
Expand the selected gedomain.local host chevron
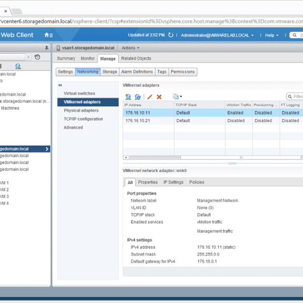tap(47, 149)
